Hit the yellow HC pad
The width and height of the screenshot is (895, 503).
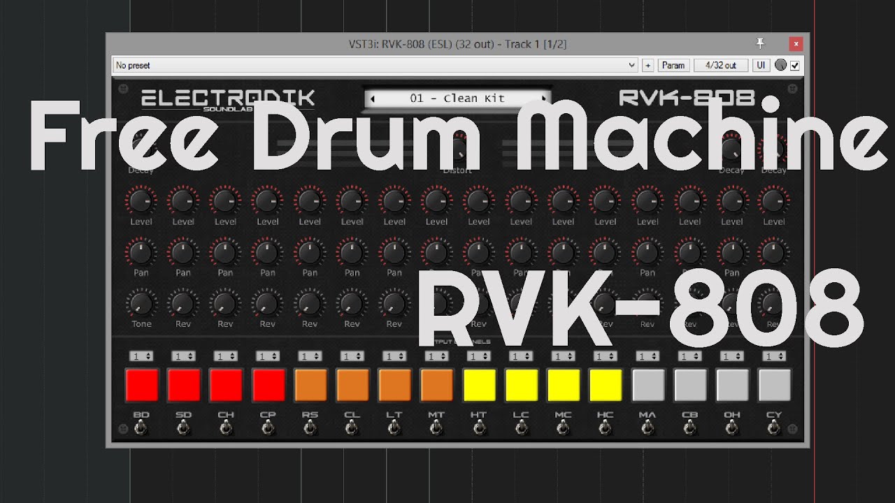click(606, 385)
